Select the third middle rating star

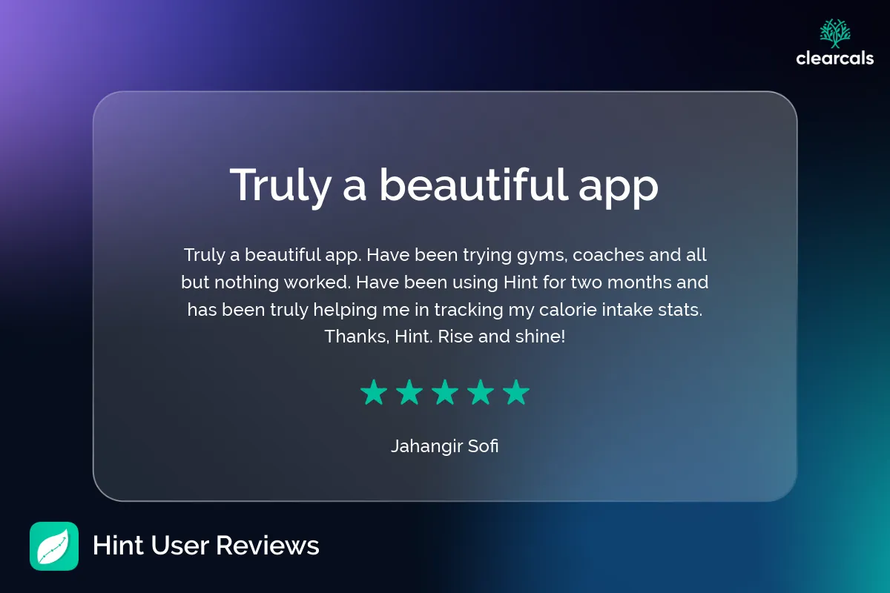[445, 392]
